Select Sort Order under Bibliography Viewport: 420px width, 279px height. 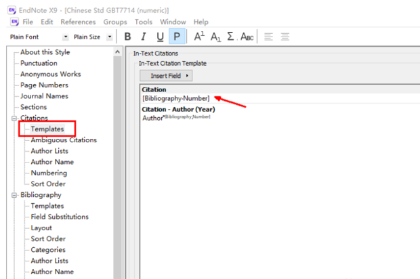coord(48,239)
